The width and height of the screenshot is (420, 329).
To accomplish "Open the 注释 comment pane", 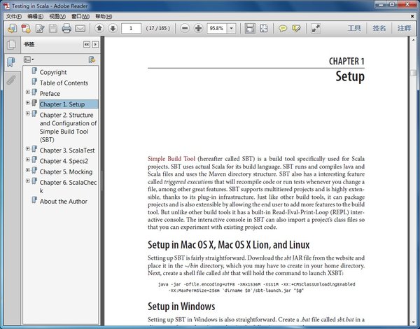I will 404,28.
